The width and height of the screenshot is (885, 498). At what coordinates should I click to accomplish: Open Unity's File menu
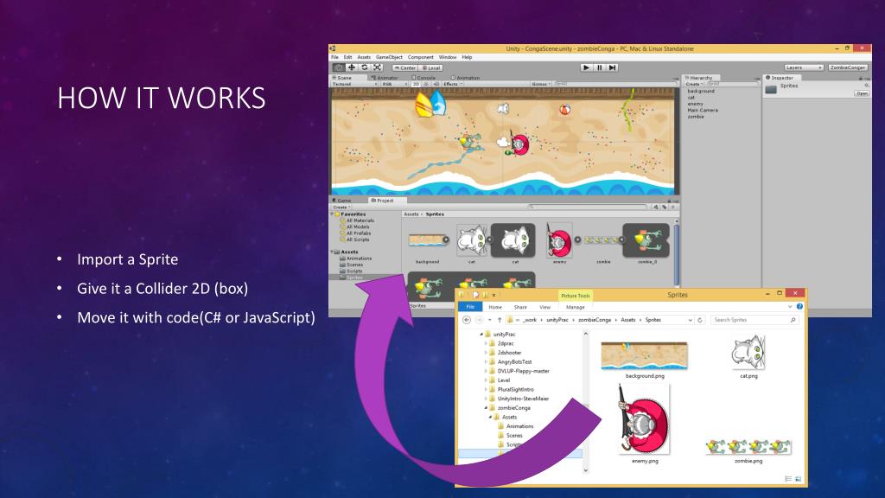[334, 57]
